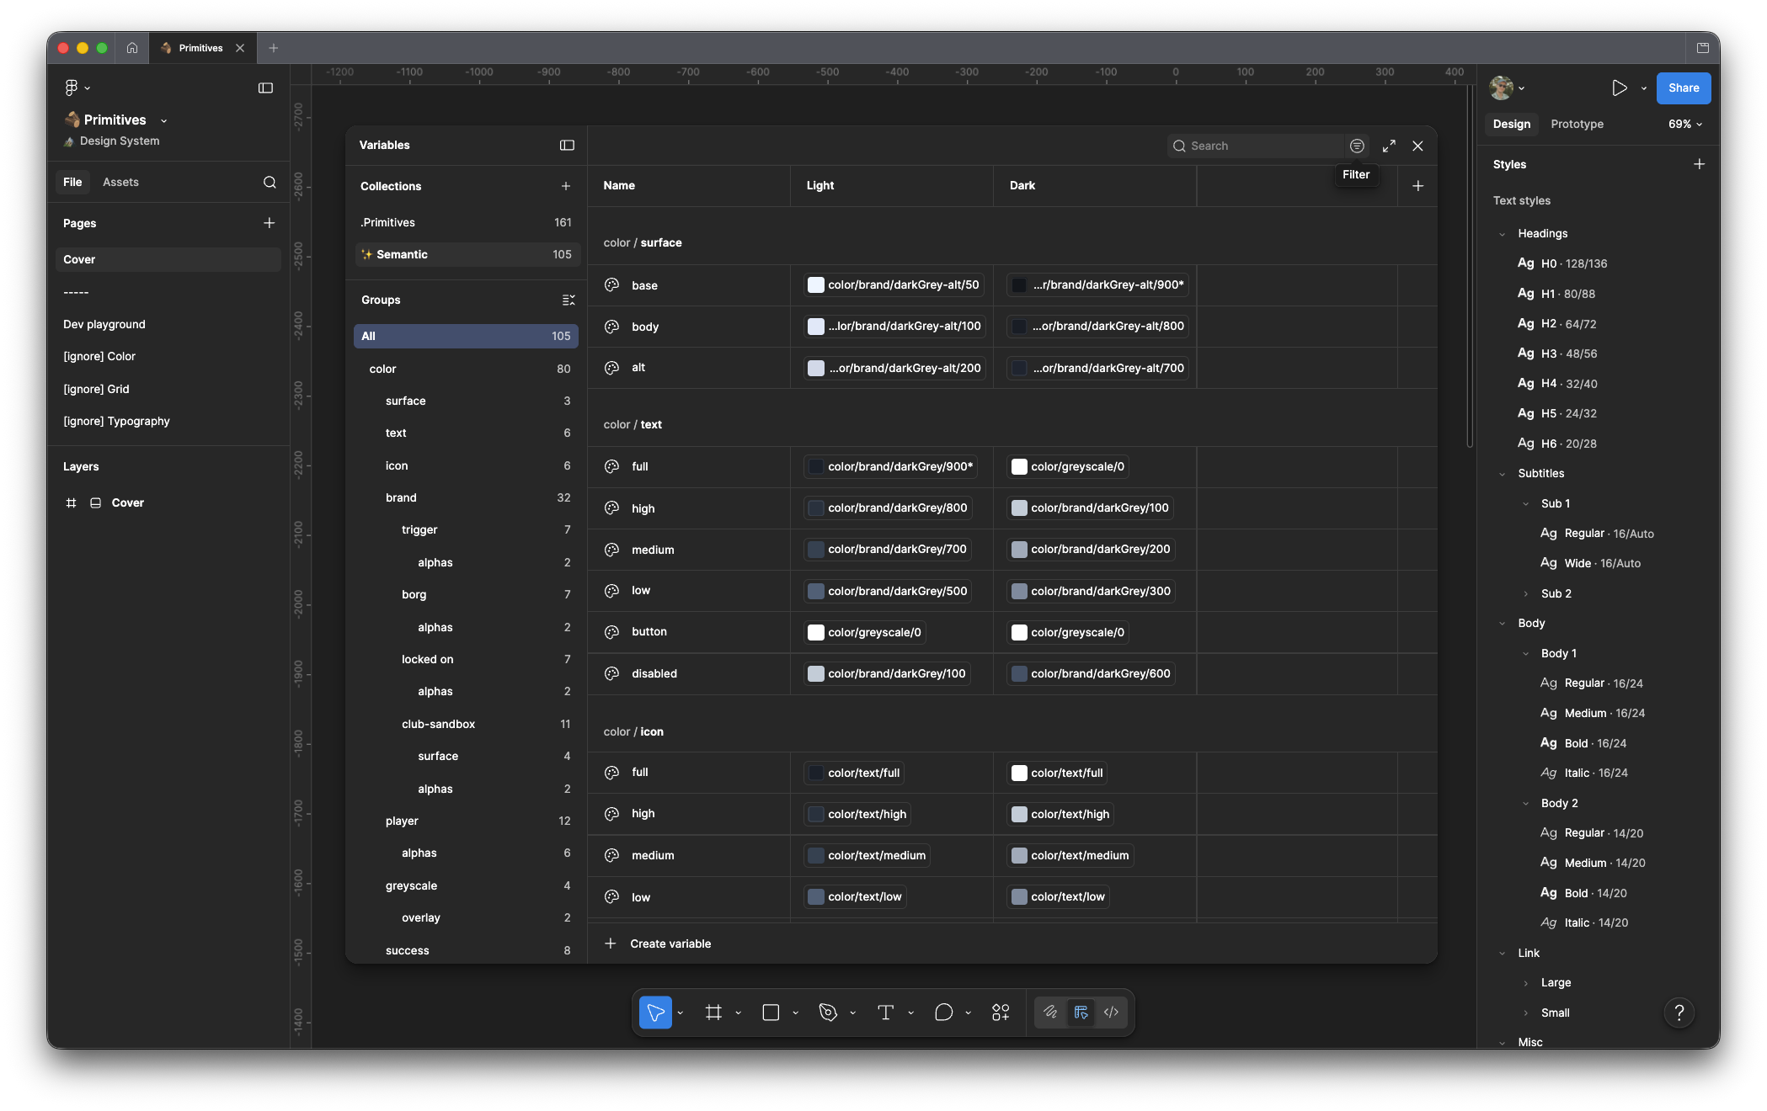The width and height of the screenshot is (1767, 1111).
Task: Click the Present play icon
Action: (x=1619, y=88)
